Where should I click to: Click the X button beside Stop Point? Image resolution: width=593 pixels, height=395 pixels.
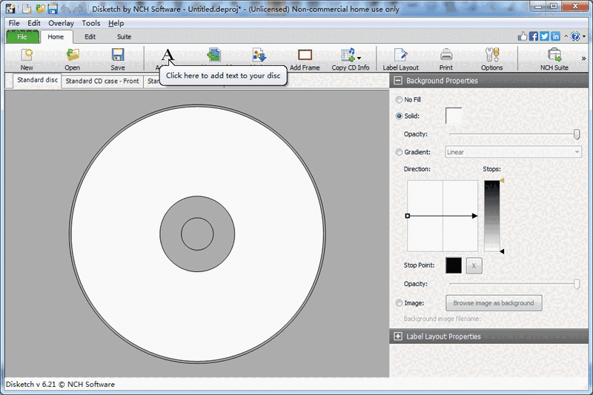[474, 265]
